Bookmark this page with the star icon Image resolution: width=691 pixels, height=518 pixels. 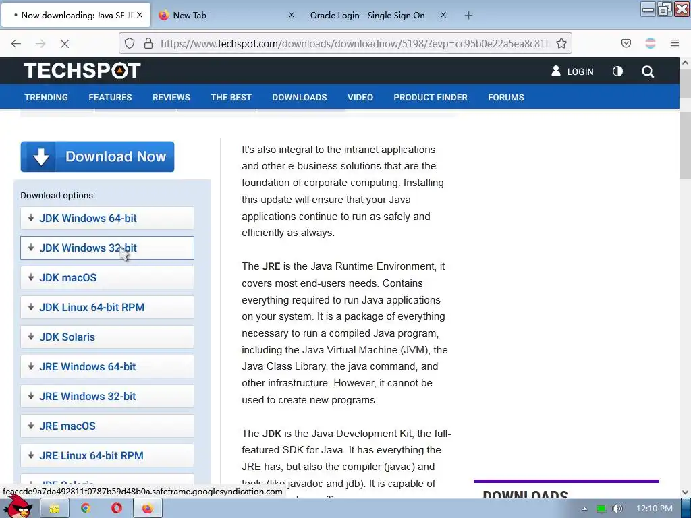[561, 43]
